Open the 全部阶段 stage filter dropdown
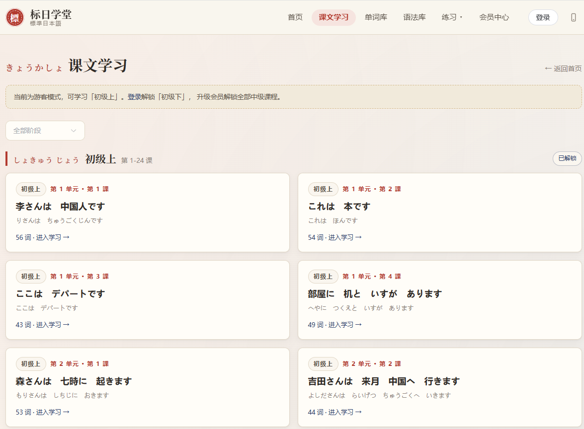Image resolution: width=584 pixels, height=429 pixels. tap(45, 131)
